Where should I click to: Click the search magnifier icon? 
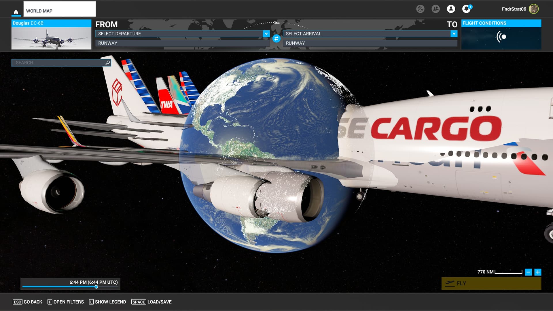tap(108, 62)
